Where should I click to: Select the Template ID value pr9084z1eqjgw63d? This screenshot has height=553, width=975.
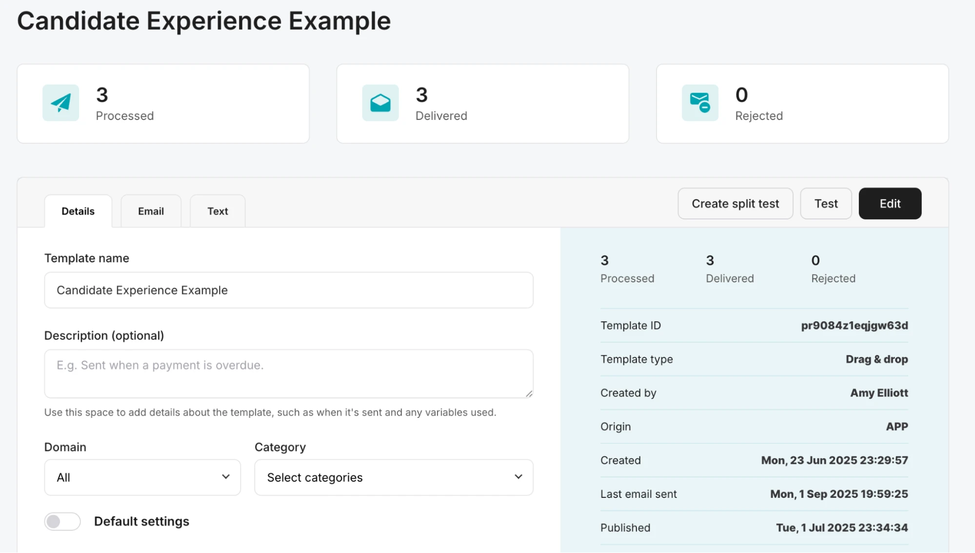[x=854, y=325]
